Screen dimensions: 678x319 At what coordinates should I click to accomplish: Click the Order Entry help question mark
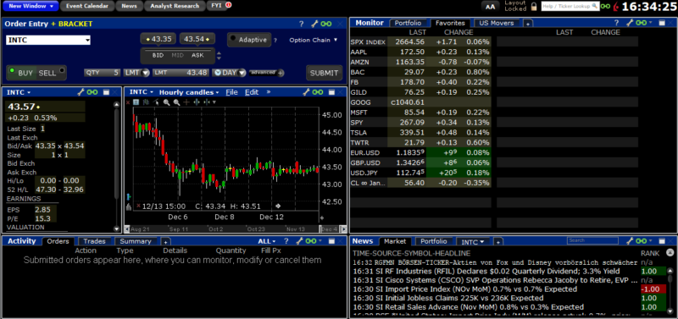click(x=302, y=25)
